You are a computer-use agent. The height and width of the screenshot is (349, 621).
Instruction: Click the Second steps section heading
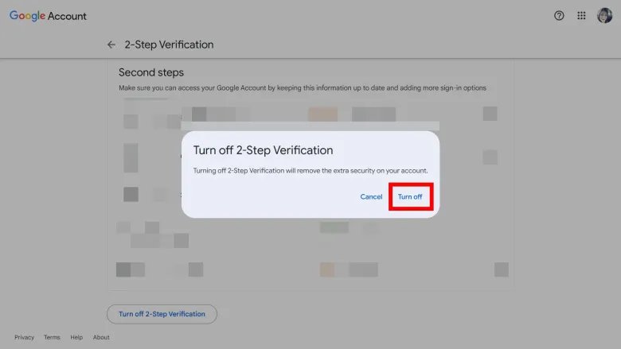point(151,72)
